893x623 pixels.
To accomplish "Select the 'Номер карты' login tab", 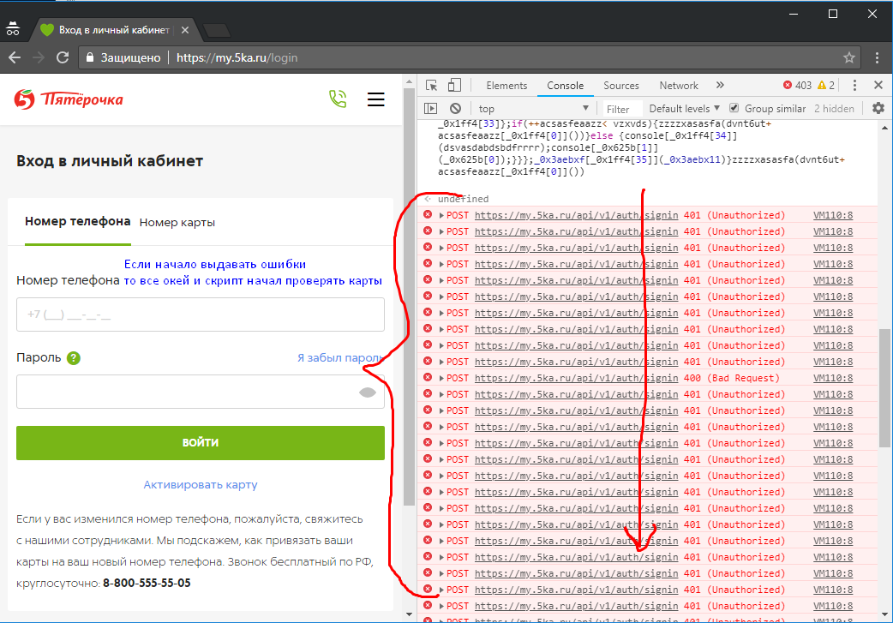I will pyautogui.click(x=177, y=223).
